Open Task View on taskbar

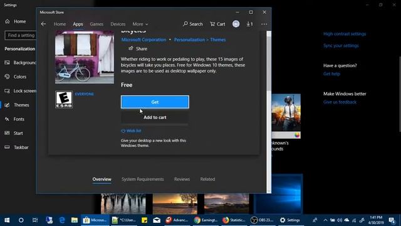pos(35,220)
